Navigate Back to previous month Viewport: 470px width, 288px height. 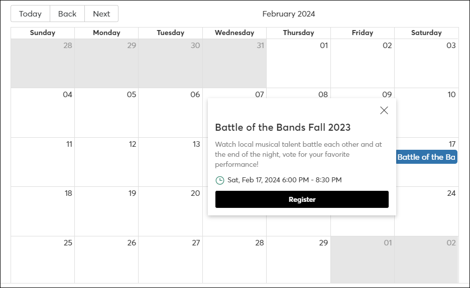tap(67, 14)
